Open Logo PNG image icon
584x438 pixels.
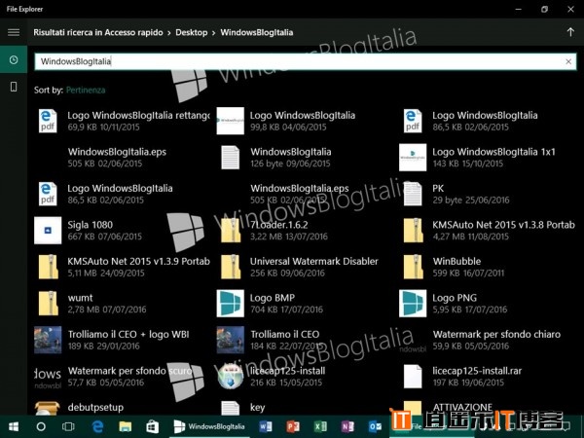click(413, 304)
